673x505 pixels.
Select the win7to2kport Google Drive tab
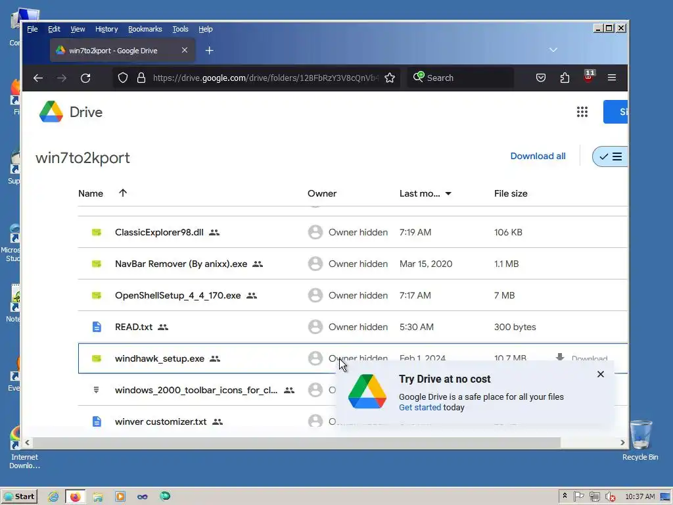coord(123,50)
